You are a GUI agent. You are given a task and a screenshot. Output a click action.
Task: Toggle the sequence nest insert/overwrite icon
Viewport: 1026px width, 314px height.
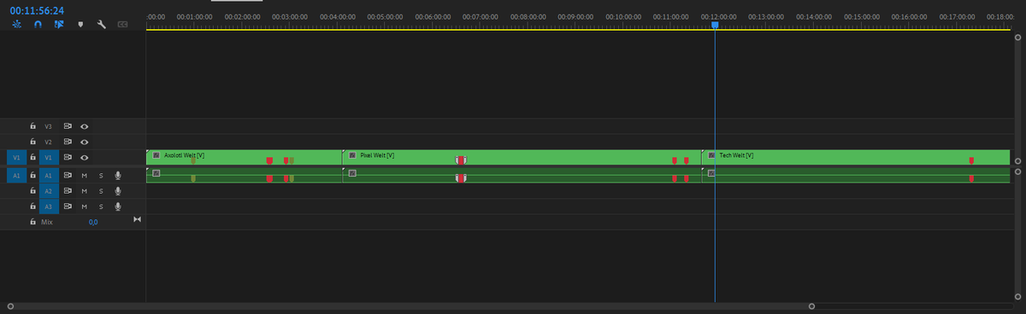tap(18, 25)
